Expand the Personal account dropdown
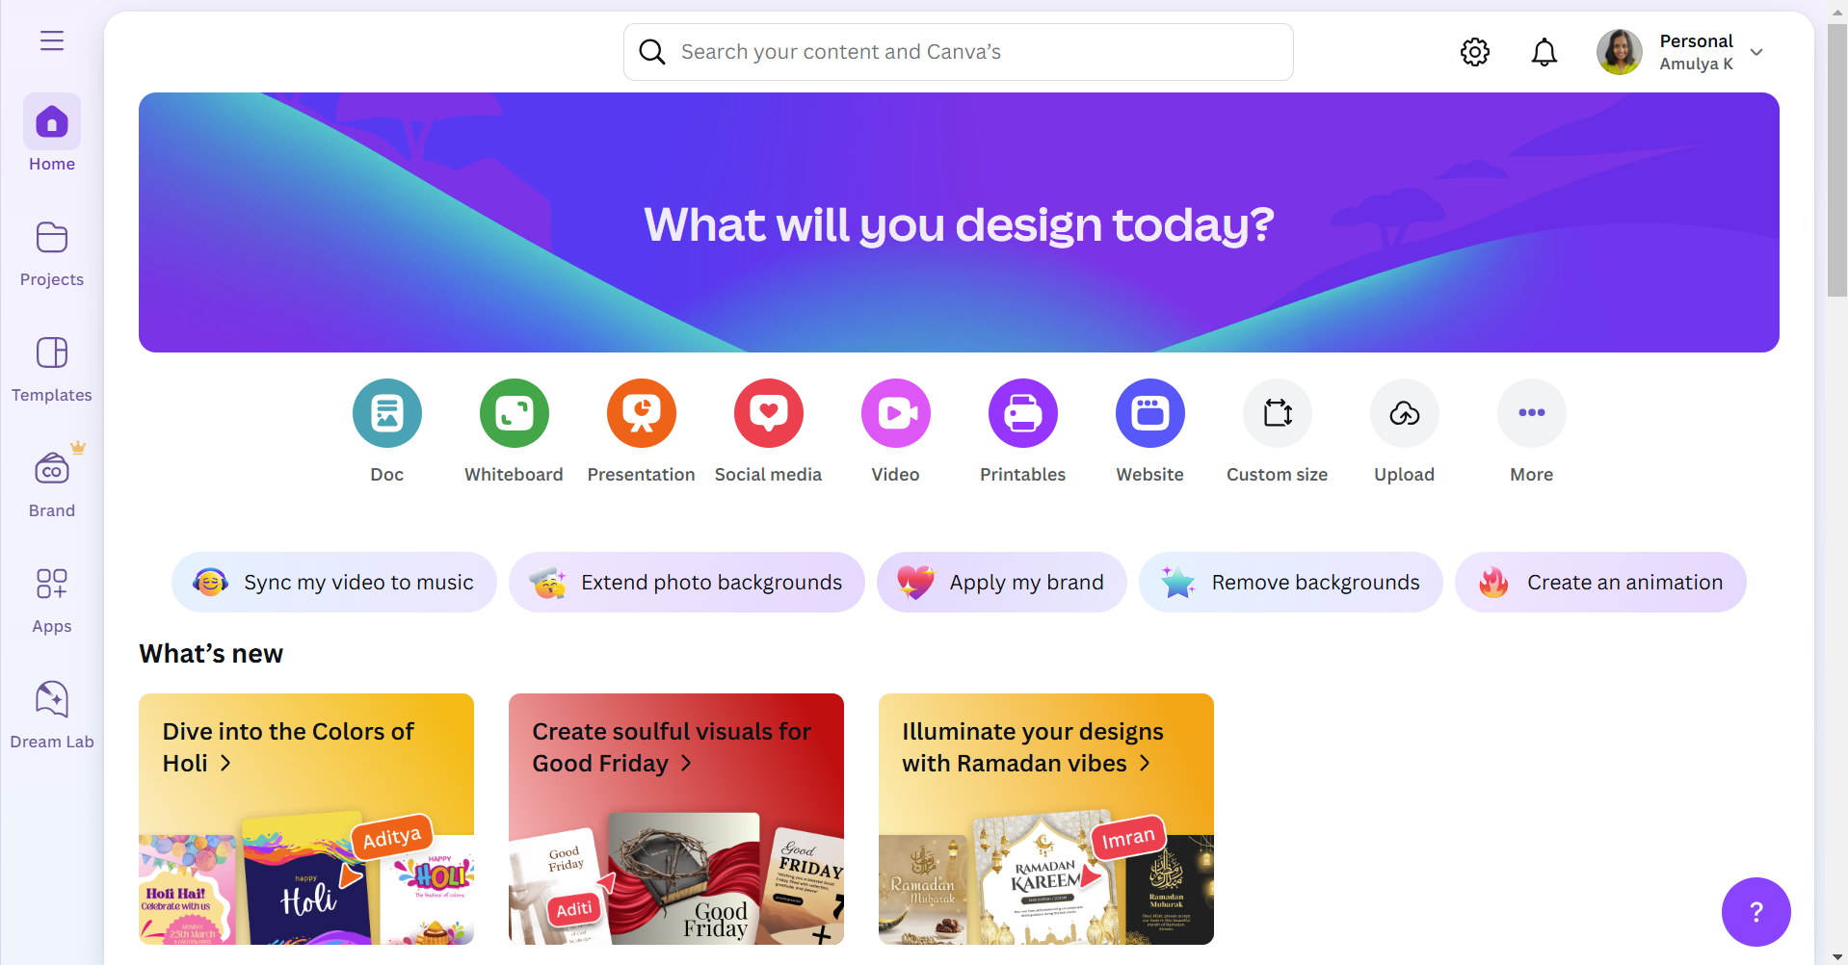This screenshot has height=965, width=1848. point(1756,52)
